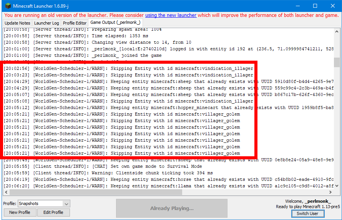
Task: Click the '_perlmonk_[local:E:2740210d] logged in' line
Action: coord(169,49)
